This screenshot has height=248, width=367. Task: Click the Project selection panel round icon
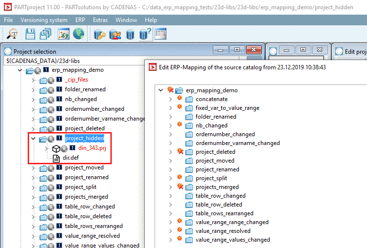(8, 51)
